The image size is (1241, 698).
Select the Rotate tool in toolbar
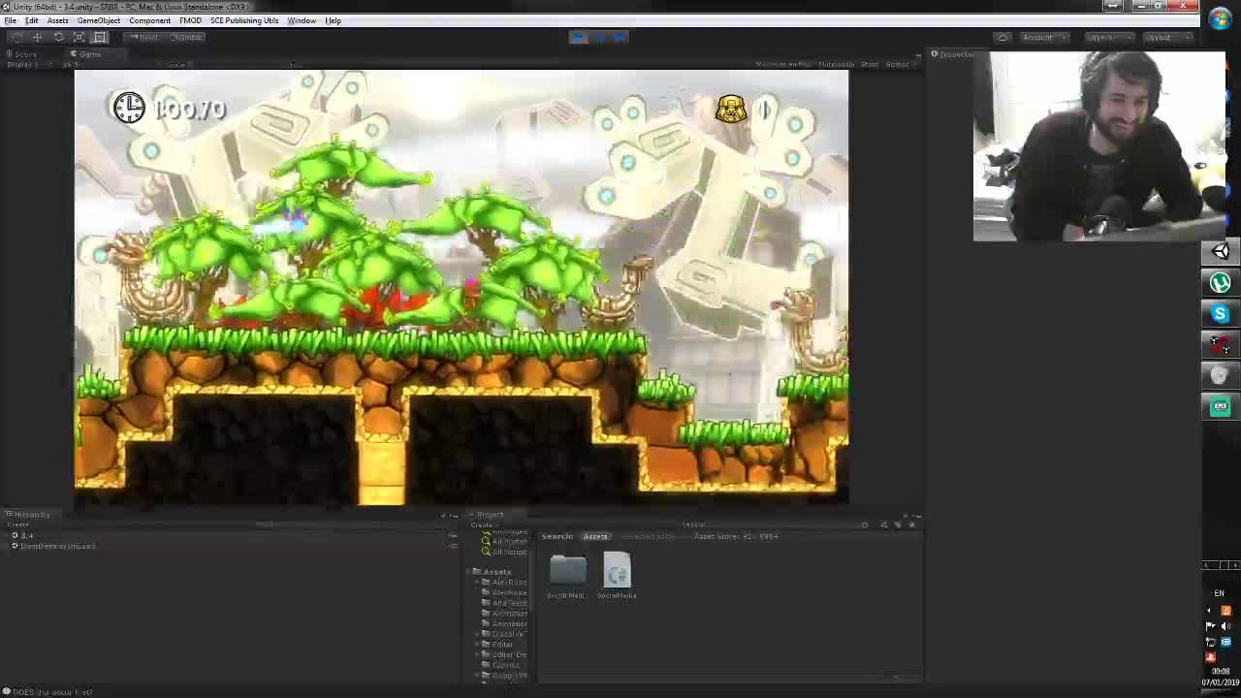click(x=58, y=37)
